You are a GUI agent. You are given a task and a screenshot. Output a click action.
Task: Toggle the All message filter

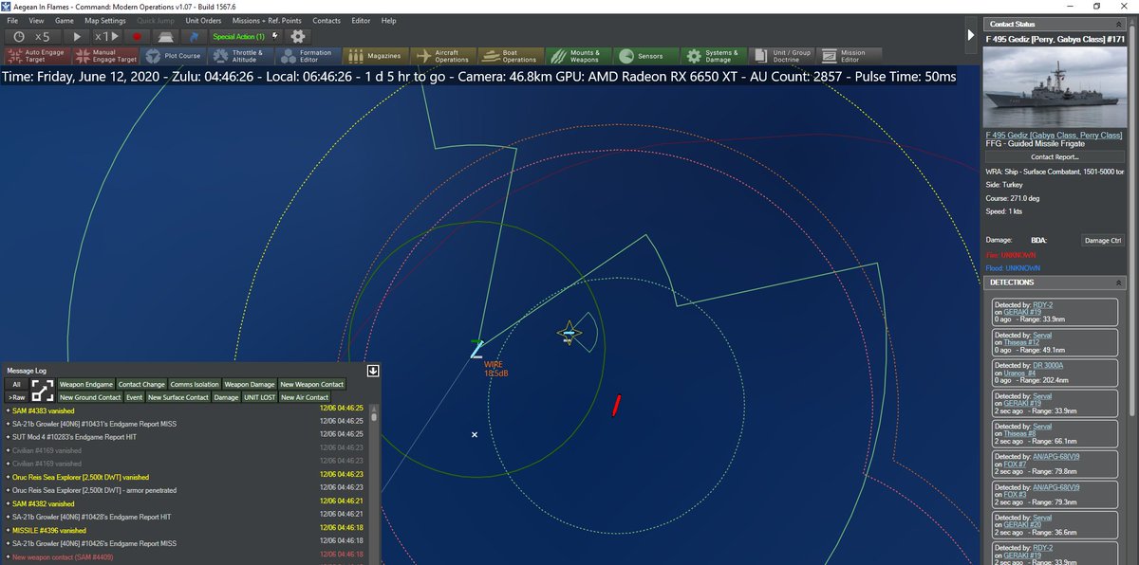click(x=16, y=384)
